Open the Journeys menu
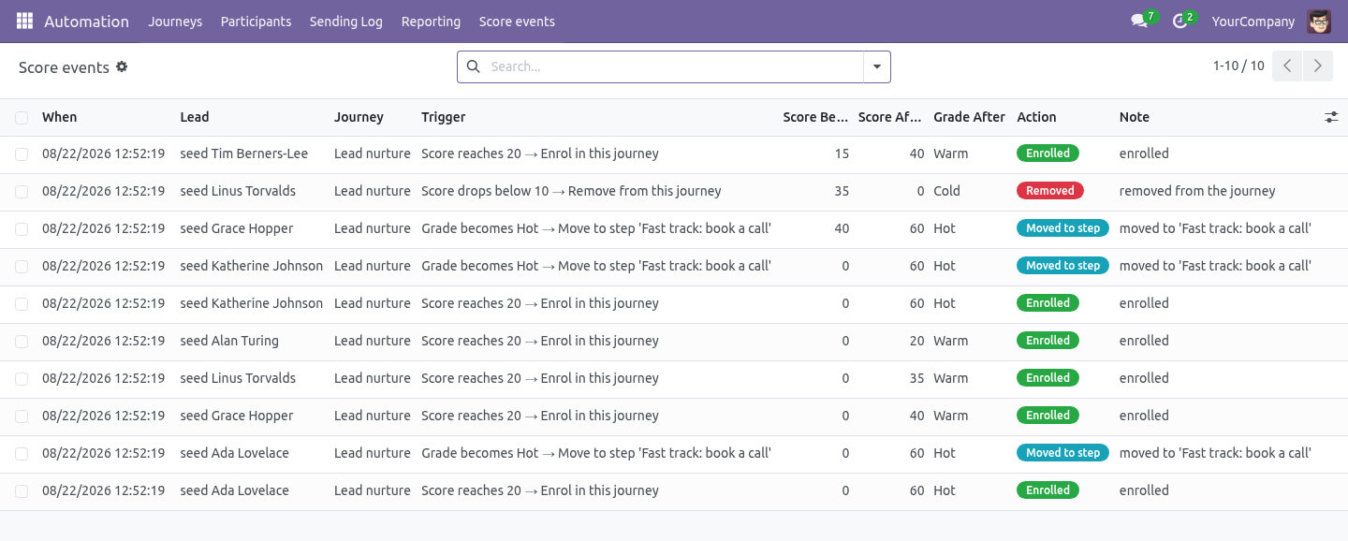Viewport: 1348px width, 541px height. pos(175,21)
